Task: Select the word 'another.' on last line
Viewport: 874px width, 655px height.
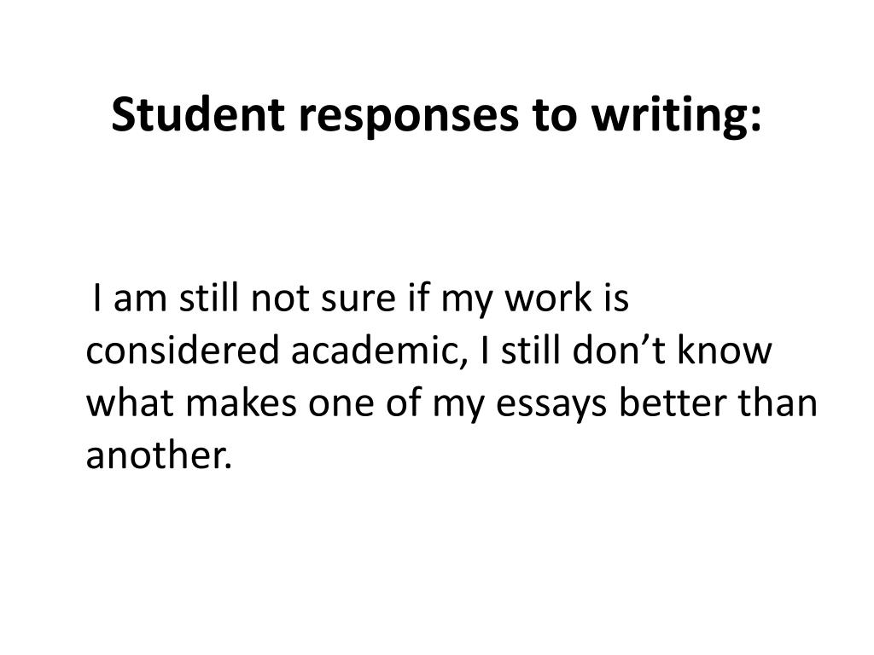Action: click(158, 455)
